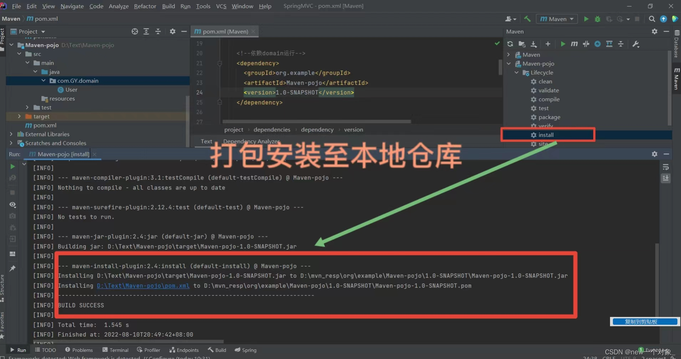Reload all Maven projects icon
Screen dimensions: 681x359
510,44
